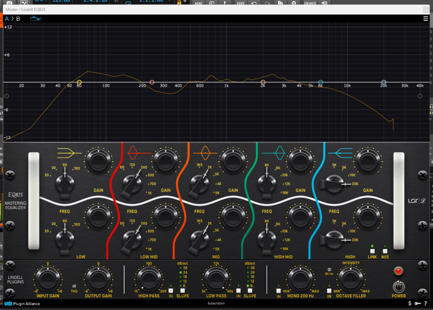Image resolution: width=433 pixels, height=310 pixels.
Task: Open the question mark help icon
Action: (x=426, y=304)
